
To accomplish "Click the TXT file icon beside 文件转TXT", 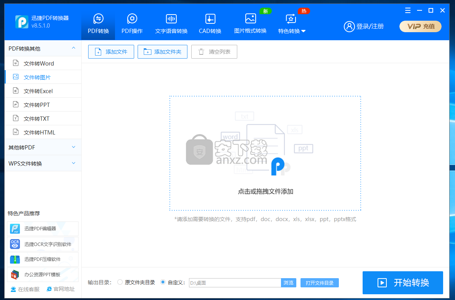I will click(16, 118).
